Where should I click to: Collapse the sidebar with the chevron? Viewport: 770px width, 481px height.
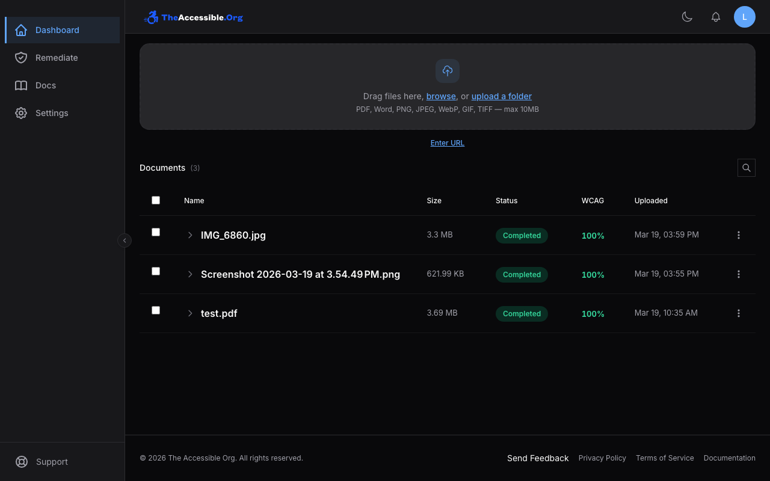(x=125, y=240)
